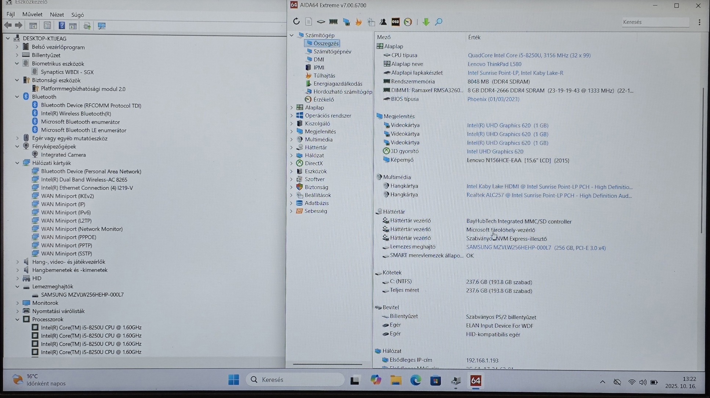Open the Súgó menu
The image size is (710, 398).
click(x=77, y=15)
